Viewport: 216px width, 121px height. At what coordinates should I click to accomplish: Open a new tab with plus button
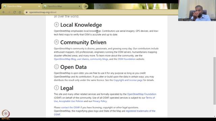point(86,6)
